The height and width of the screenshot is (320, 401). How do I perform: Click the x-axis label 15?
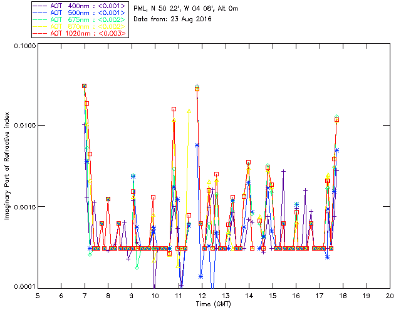coord(273,296)
